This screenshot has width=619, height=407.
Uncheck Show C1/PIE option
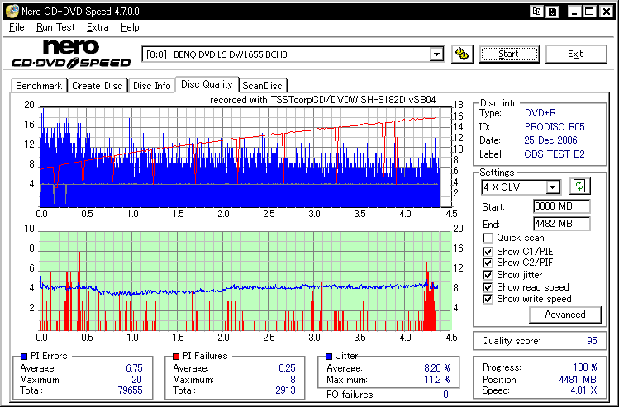coord(488,251)
